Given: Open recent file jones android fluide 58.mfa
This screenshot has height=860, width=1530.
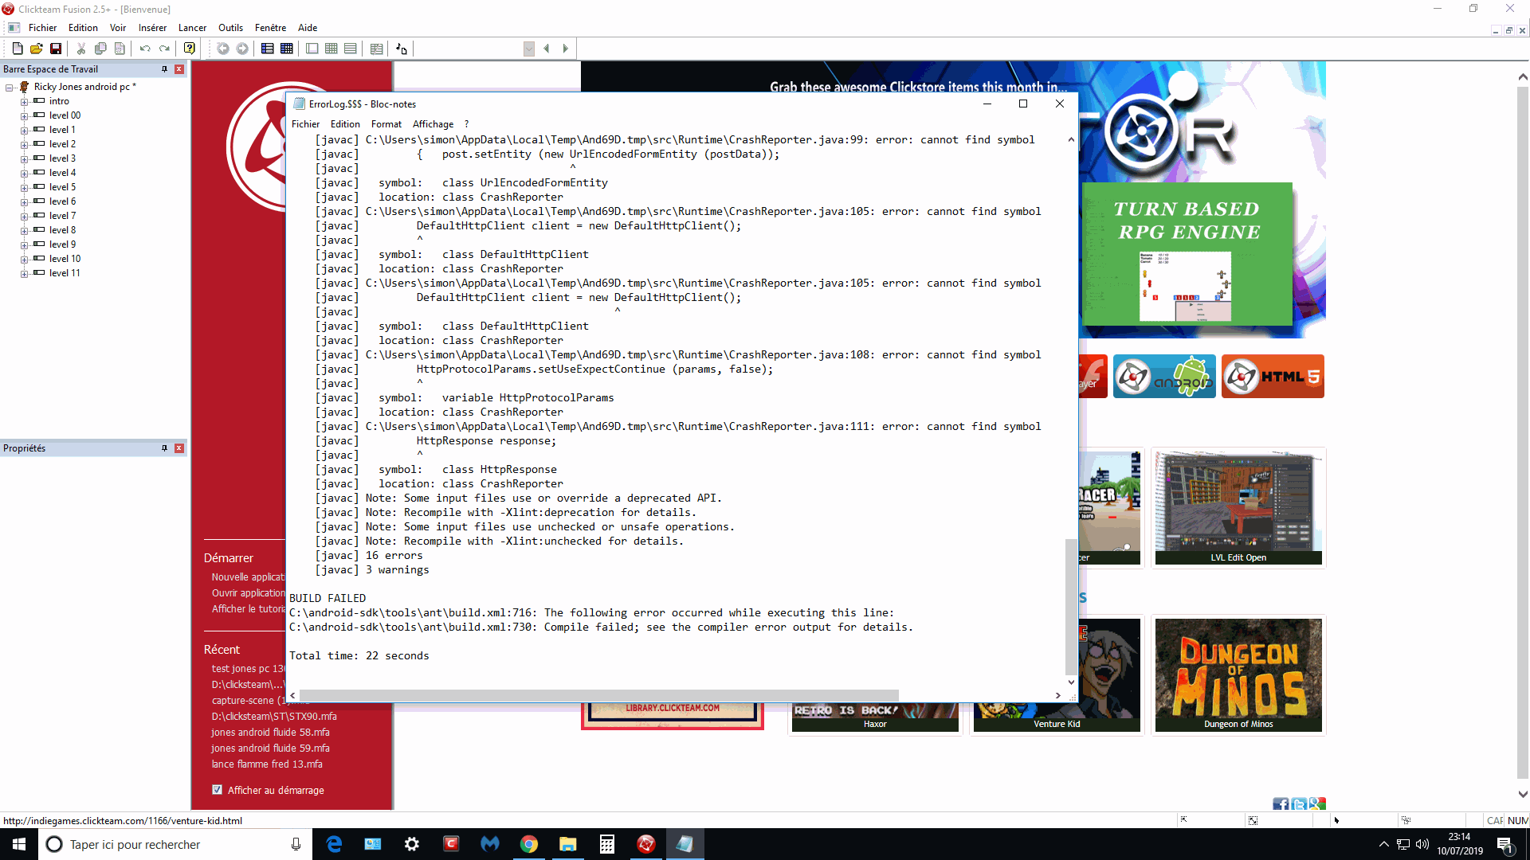Looking at the screenshot, I should [x=270, y=733].
